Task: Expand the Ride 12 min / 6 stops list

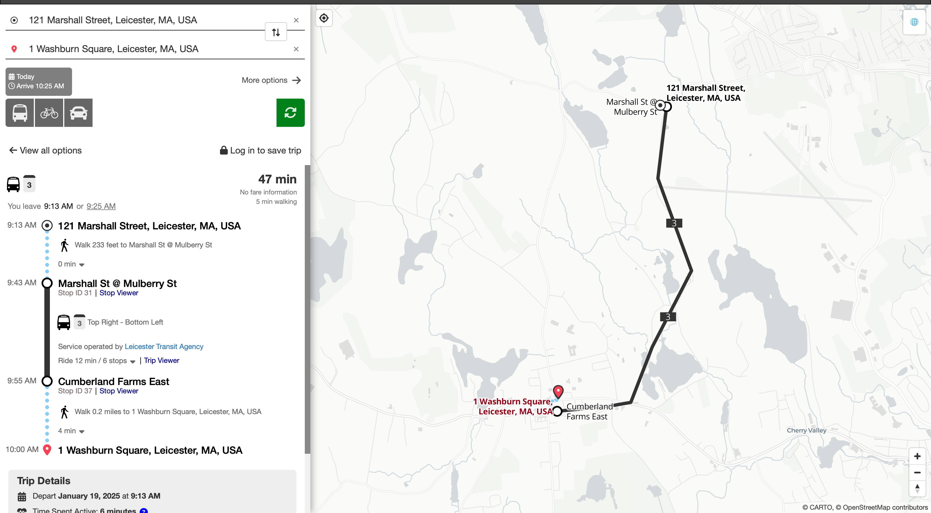Action: pos(96,361)
